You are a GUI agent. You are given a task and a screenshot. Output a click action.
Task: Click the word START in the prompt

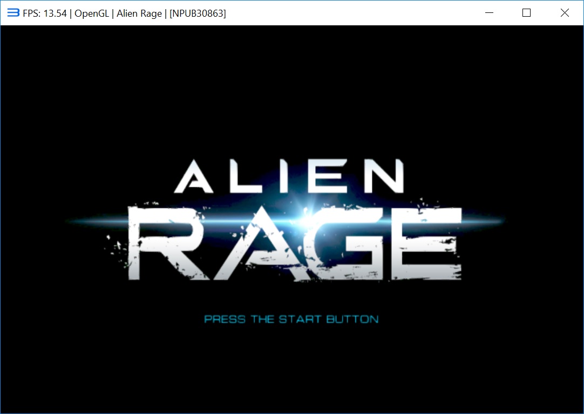300,319
